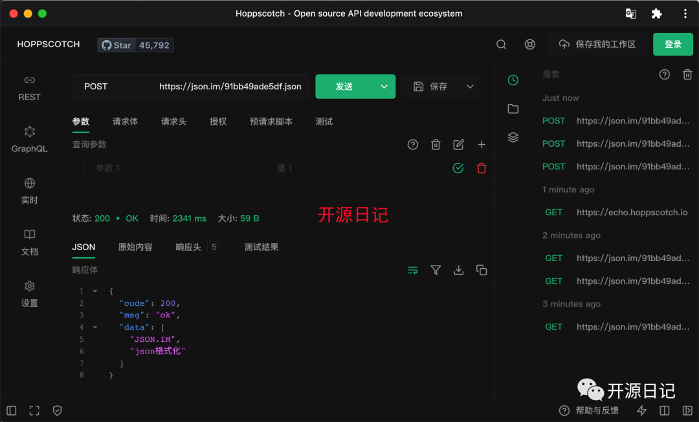Download the response body file
The height and width of the screenshot is (422, 699).
[458, 269]
